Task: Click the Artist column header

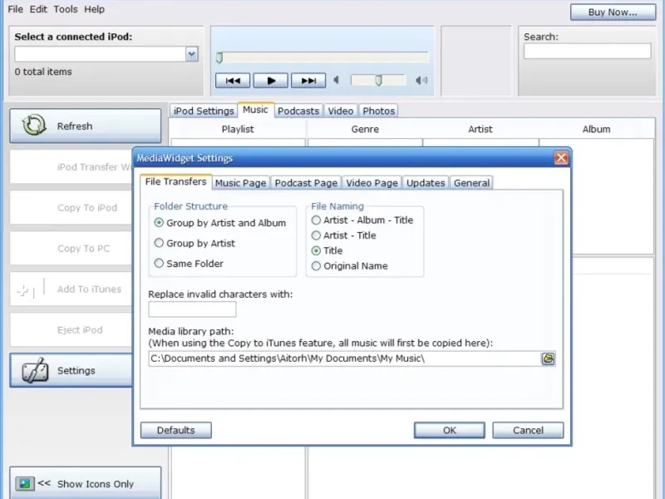Action: tap(480, 129)
